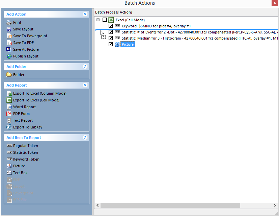
Task: Click the Statistic Token icon
Action: click(x=9, y=152)
